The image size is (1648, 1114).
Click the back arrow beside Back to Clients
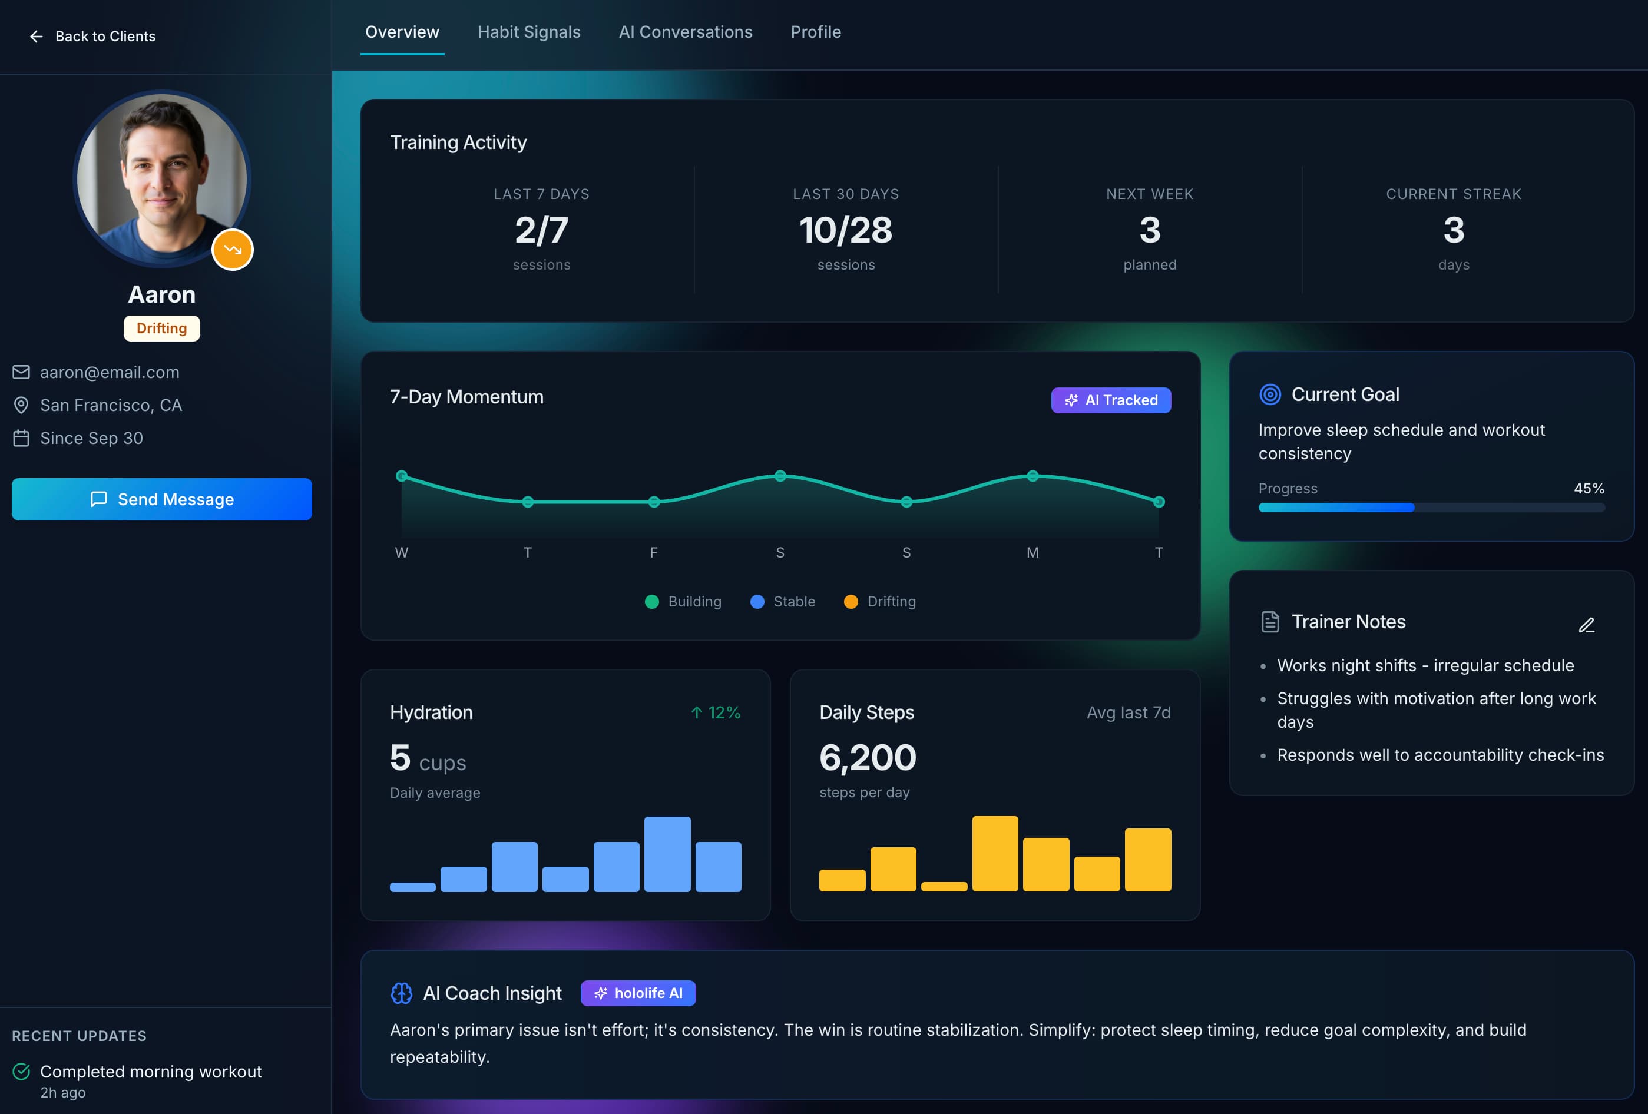click(x=36, y=36)
